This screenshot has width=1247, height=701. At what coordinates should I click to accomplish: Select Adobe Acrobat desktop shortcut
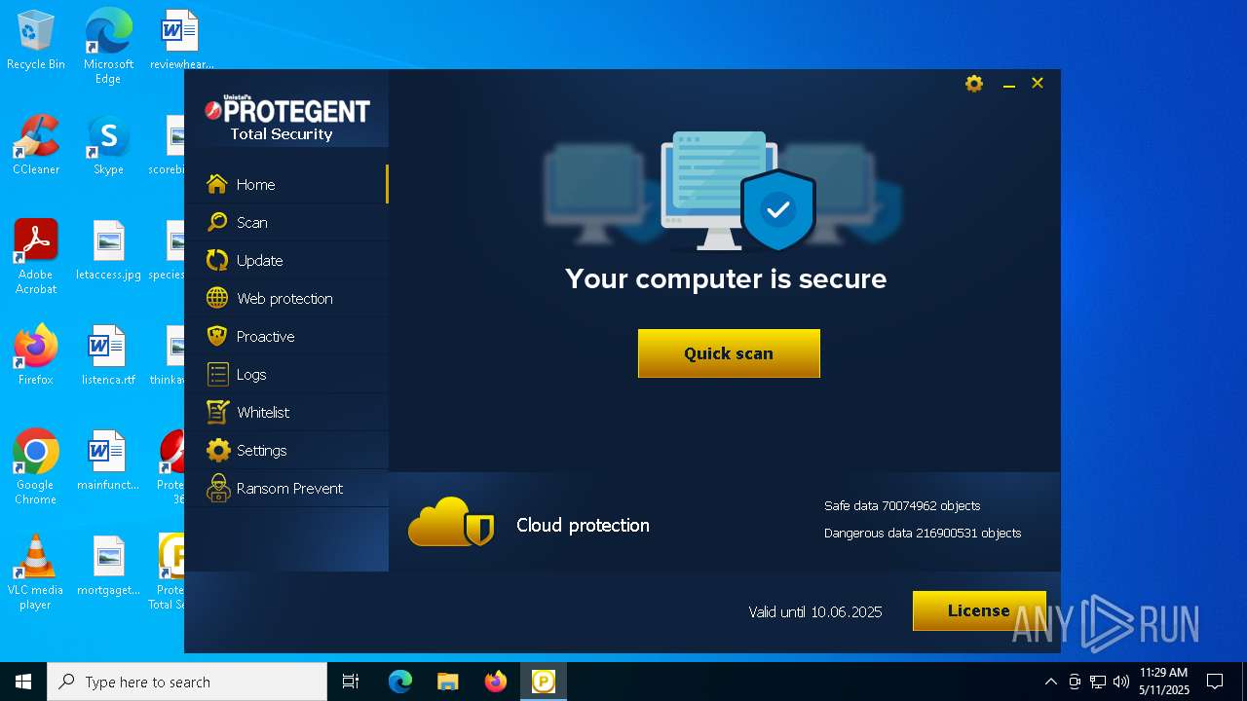[x=36, y=256]
